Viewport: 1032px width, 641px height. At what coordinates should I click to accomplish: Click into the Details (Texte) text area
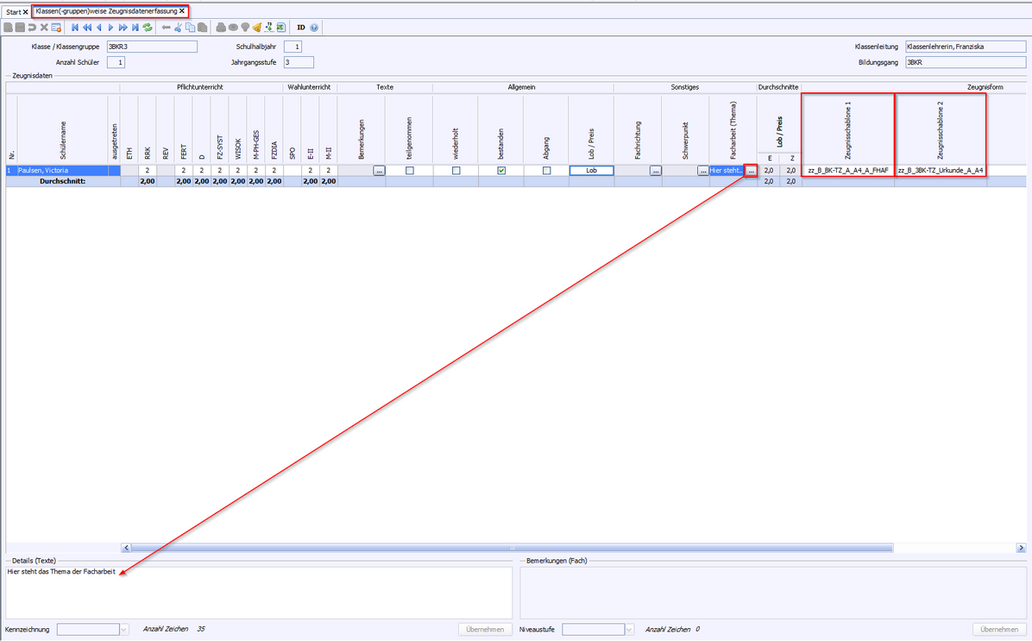point(259,594)
